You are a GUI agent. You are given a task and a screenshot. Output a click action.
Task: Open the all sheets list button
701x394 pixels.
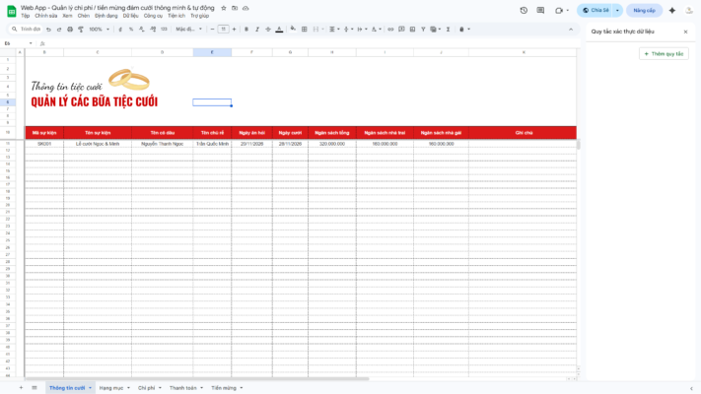(x=35, y=388)
